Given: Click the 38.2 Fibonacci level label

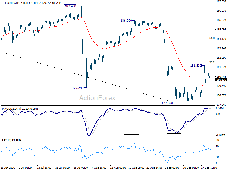Looking at the screenshot, I should point(212,62).
